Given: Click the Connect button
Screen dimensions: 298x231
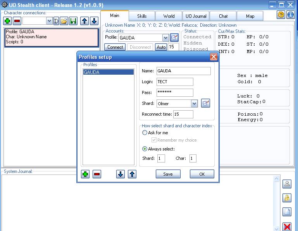Looking at the screenshot, I should tap(115, 47).
